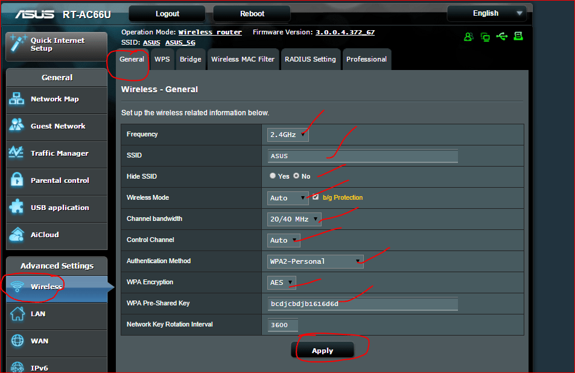Open the Wireless router operation mode link
This screenshot has height=373, width=575.
(x=210, y=32)
